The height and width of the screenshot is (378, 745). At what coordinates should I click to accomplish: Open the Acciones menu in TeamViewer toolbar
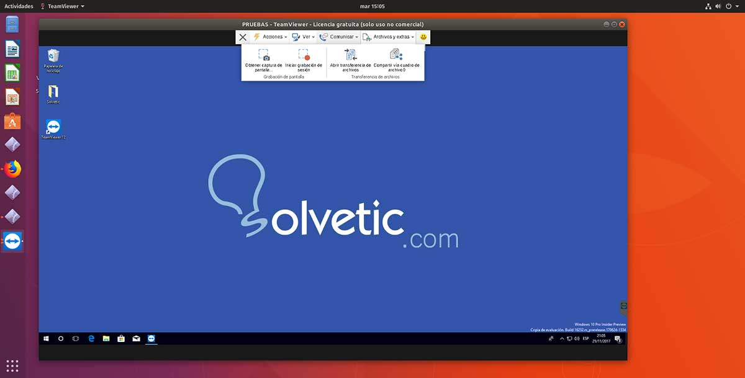[x=270, y=37]
